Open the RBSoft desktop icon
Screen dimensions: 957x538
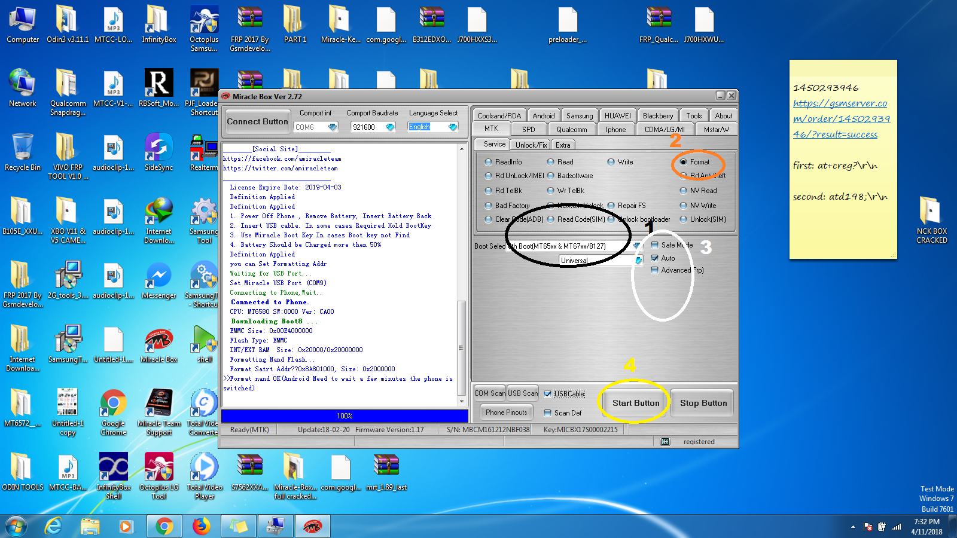click(159, 88)
